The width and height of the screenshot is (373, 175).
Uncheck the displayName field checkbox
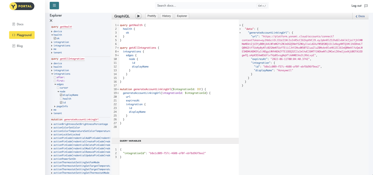coord(61,95)
